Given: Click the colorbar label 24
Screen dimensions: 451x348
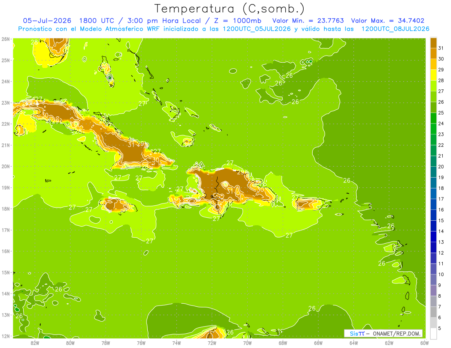Looking at the screenshot, I should click(441, 124).
